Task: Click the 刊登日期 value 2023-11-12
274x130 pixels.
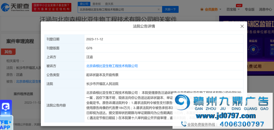Action: point(95,39)
